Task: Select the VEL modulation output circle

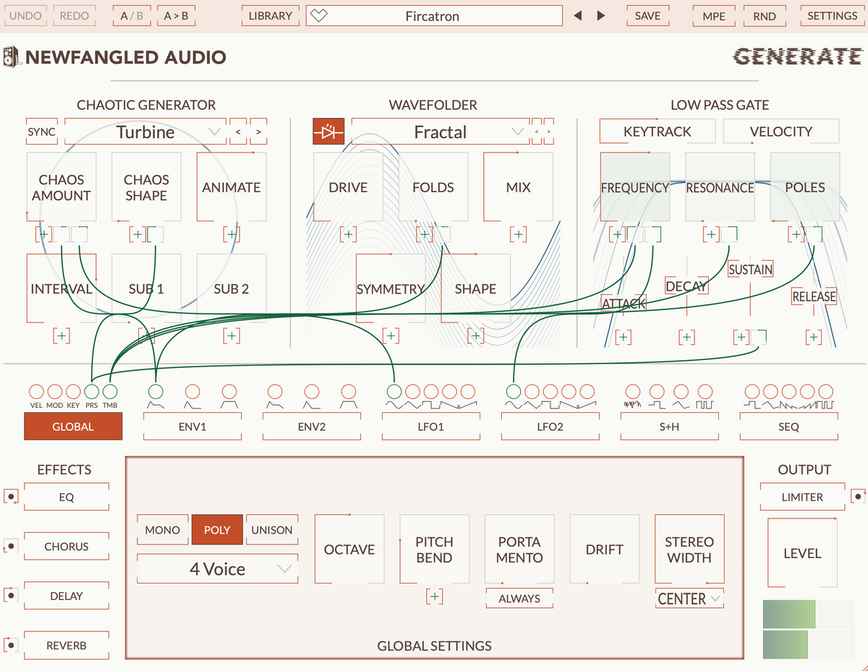Action: point(36,392)
